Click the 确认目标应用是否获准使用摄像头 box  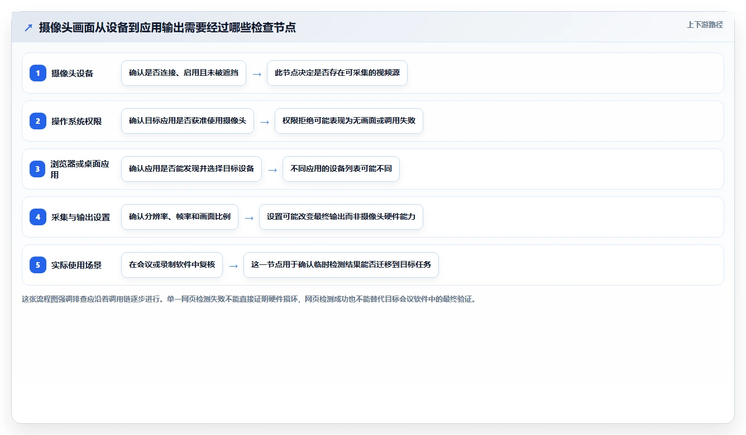(188, 121)
